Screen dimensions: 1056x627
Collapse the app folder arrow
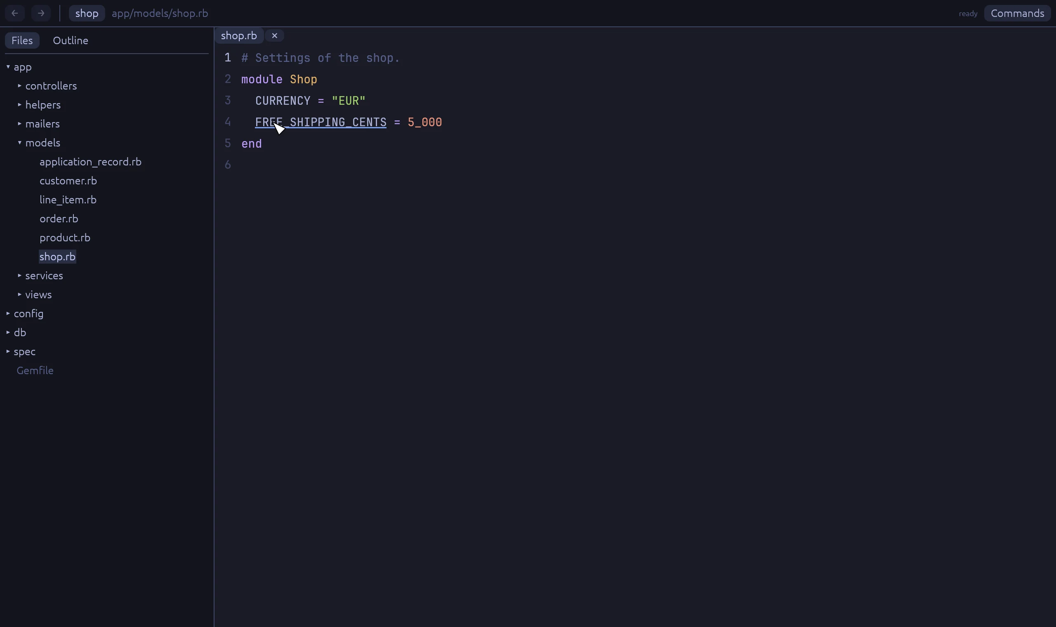coord(8,67)
